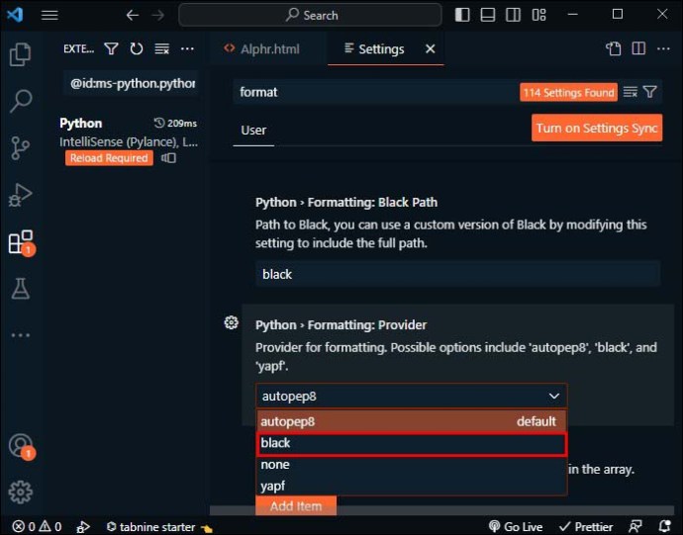
Task: Open the Accounts menu icon
Action: (20, 446)
